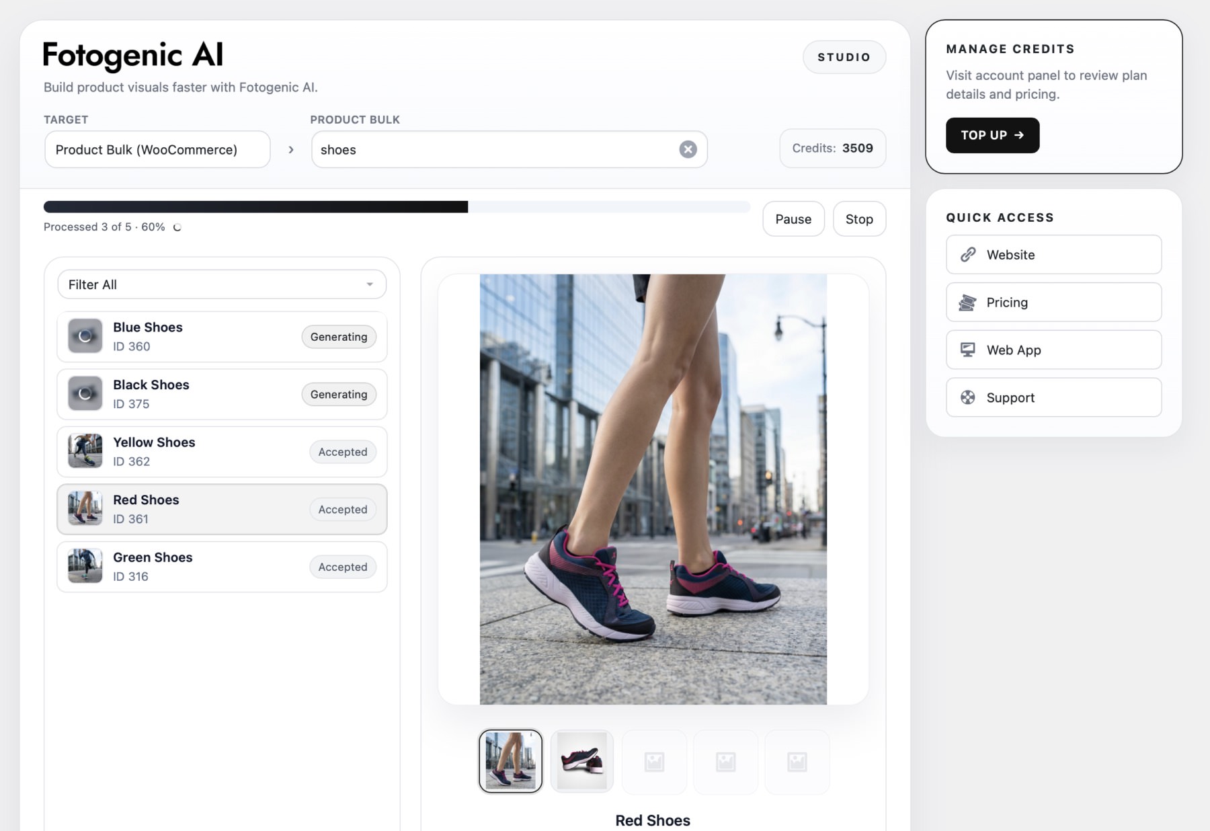Click the MANAGE CREDITS heading
The image size is (1210, 831).
[1010, 49]
